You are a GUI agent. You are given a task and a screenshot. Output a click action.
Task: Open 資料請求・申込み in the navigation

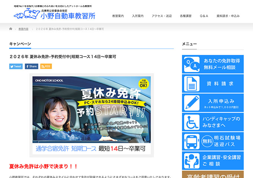pos(228,16)
